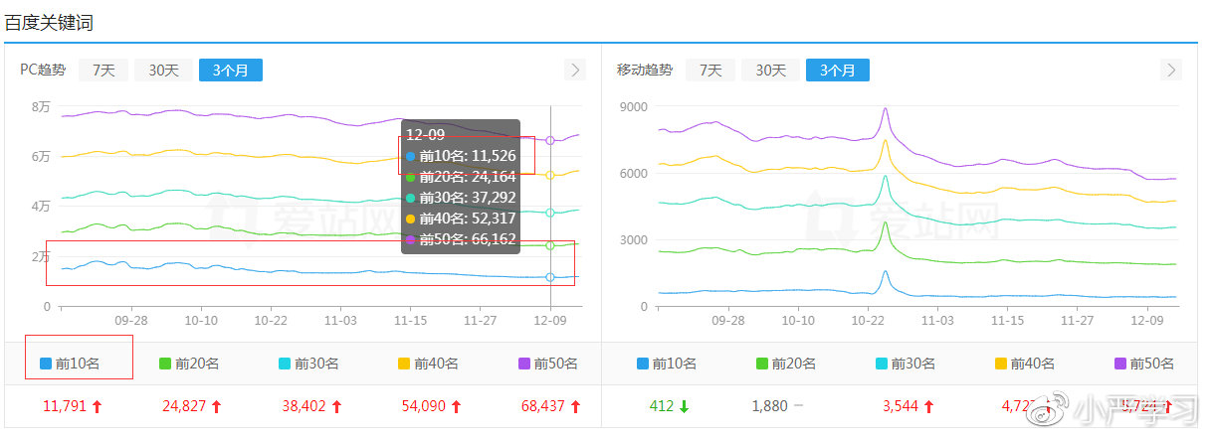The width and height of the screenshot is (1212, 439).
Task: Toggle 前40名 series in mobile legend
Action: (x=1025, y=364)
